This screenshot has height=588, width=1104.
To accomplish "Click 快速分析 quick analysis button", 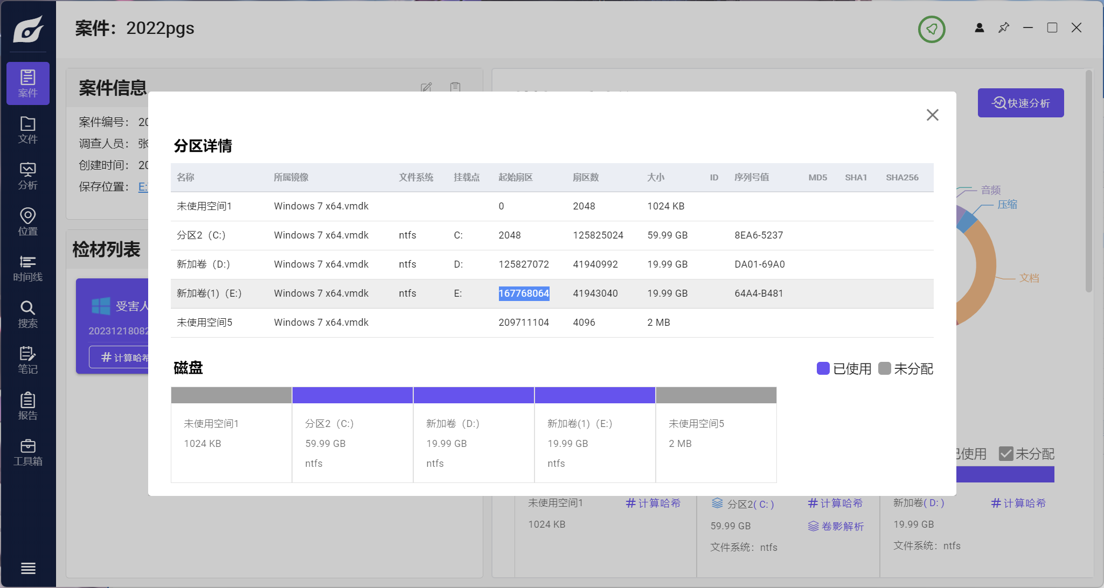I will click(1020, 103).
